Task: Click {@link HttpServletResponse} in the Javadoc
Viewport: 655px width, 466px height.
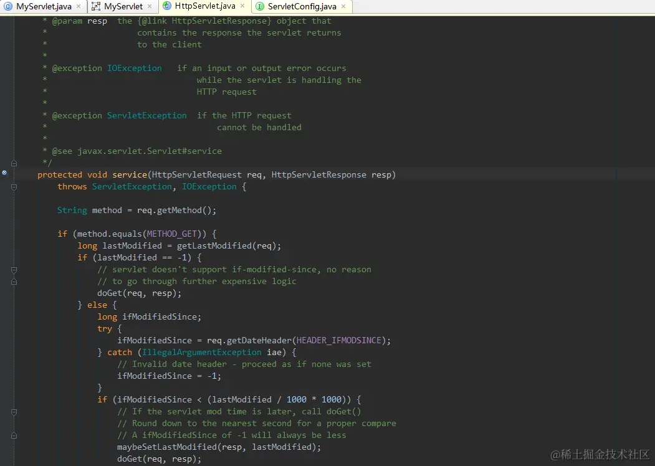Action: (x=204, y=21)
